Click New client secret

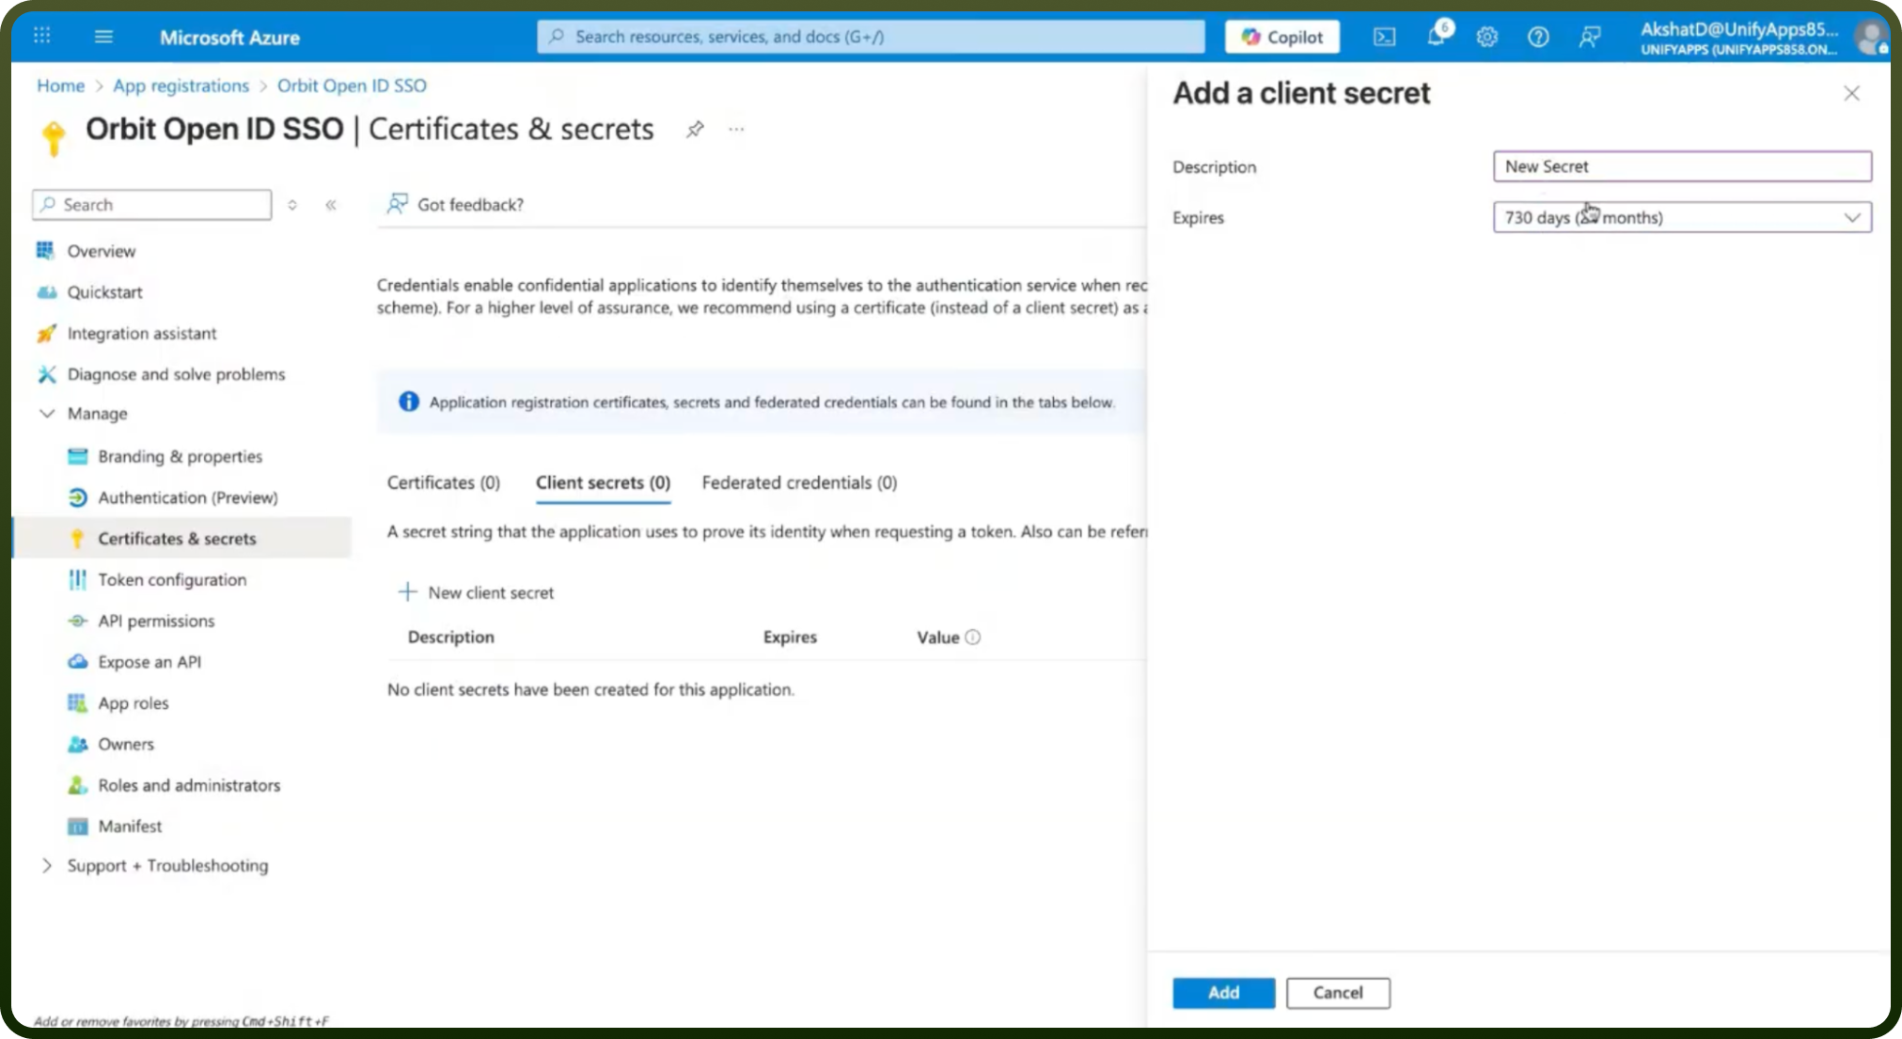(x=476, y=592)
